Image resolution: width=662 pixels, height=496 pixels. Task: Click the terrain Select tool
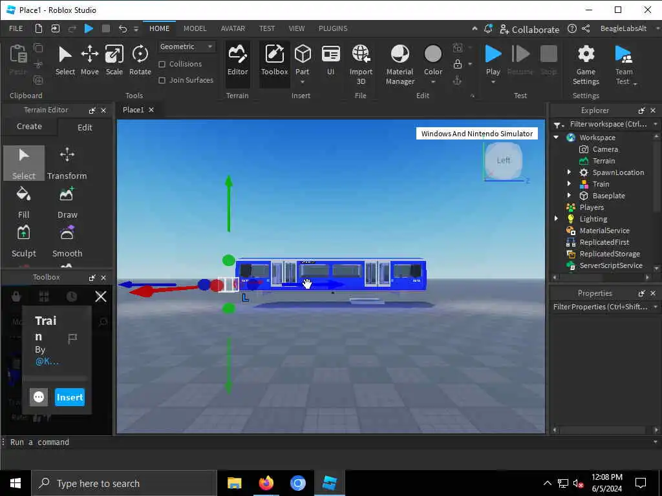click(x=24, y=163)
